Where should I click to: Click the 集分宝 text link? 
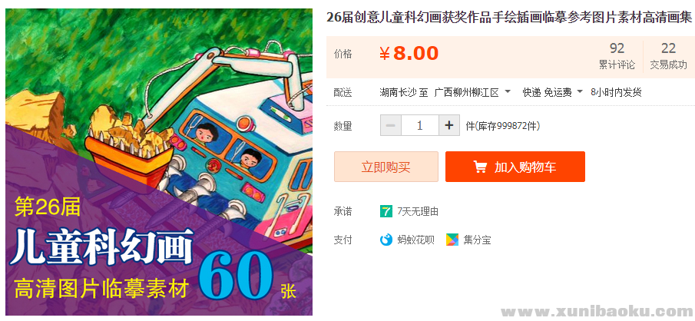coord(478,240)
